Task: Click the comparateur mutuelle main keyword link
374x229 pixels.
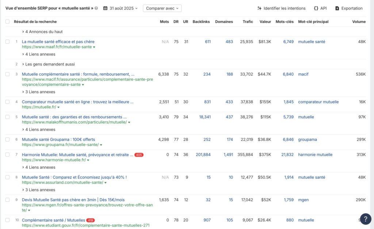Action: point(318,102)
